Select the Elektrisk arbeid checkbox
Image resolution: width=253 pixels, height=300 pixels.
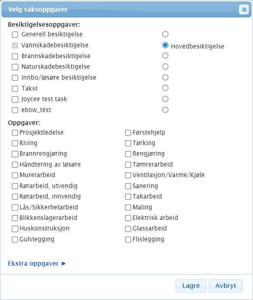click(128, 218)
